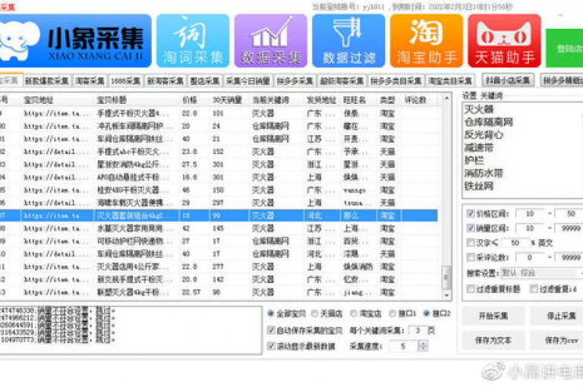This screenshot has height=387, width=583.
Task: Click the price cell 27.5
Action: click(x=189, y=165)
